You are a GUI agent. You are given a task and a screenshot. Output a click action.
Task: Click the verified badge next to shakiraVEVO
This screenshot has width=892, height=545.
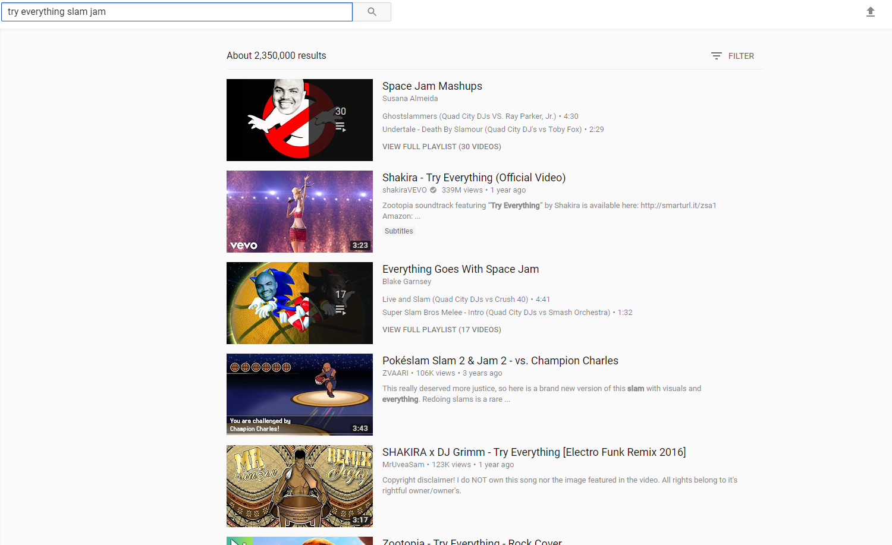433,190
